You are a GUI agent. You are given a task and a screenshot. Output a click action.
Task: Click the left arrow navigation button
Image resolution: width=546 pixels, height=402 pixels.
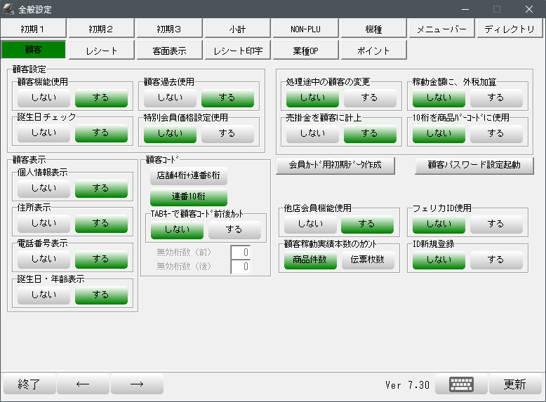(x=83, y=384)
